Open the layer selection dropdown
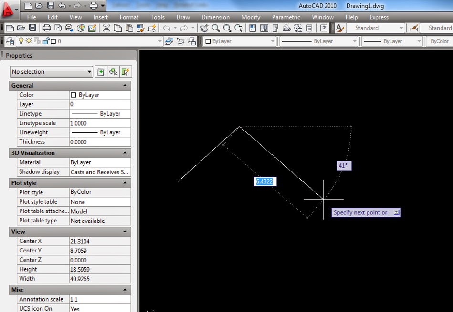Screen dimensions: 453x312 pyautogui.click(x=159, y=41)
